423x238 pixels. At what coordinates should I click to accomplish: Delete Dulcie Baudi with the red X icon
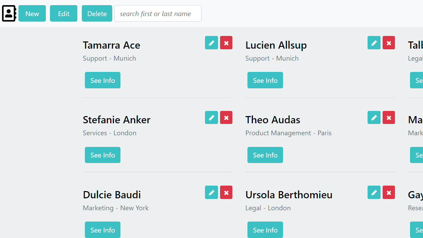[x=226, y=192]
